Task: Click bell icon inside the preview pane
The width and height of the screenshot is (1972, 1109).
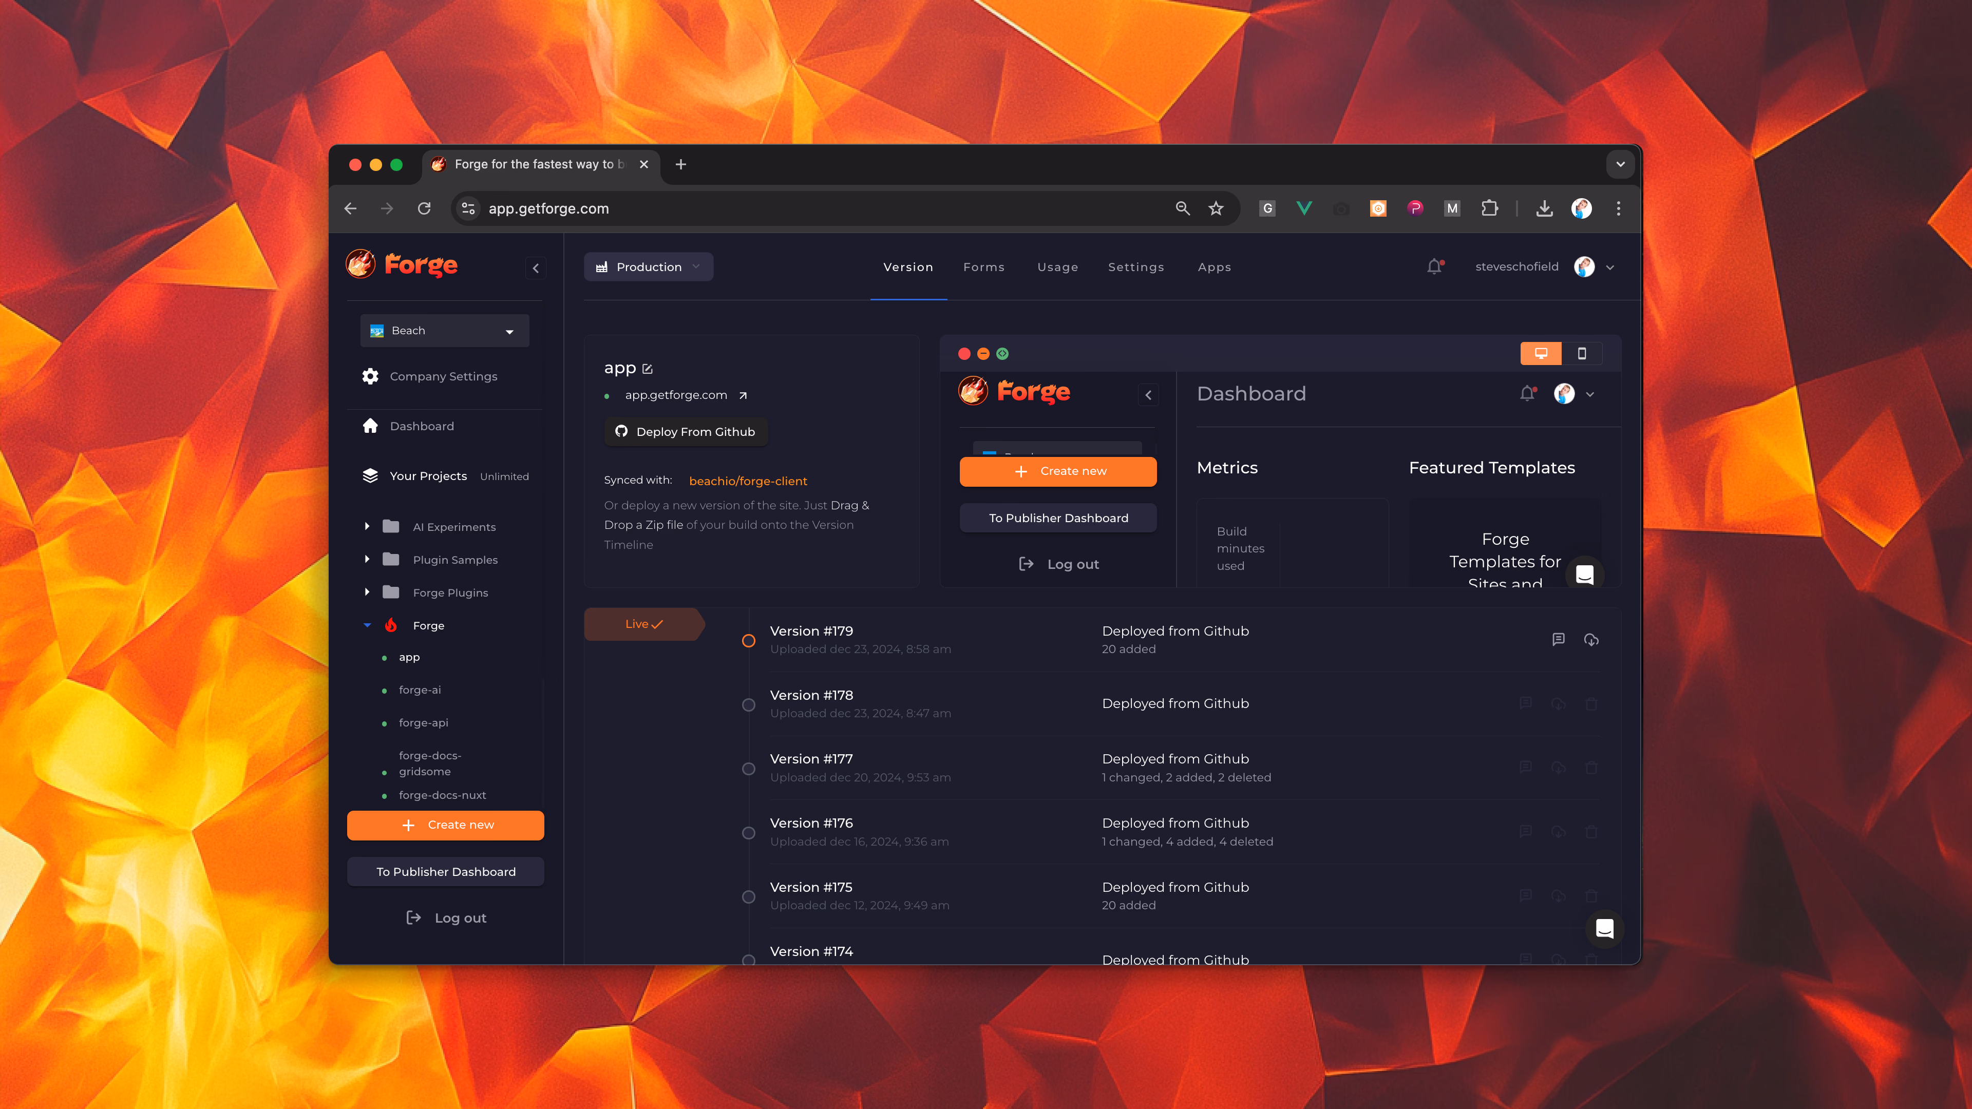Action: [1527, 393]
